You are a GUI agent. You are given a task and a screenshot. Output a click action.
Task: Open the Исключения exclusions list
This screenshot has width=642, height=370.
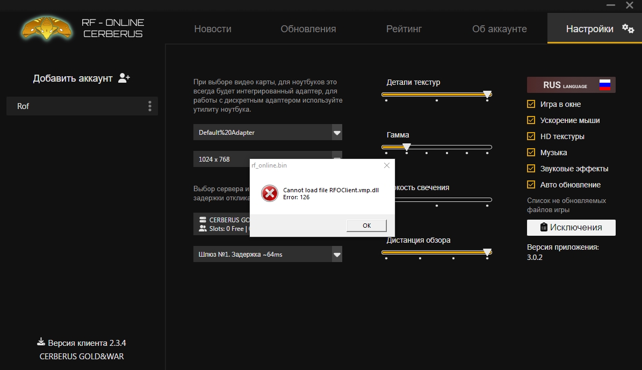pos(571,227)
